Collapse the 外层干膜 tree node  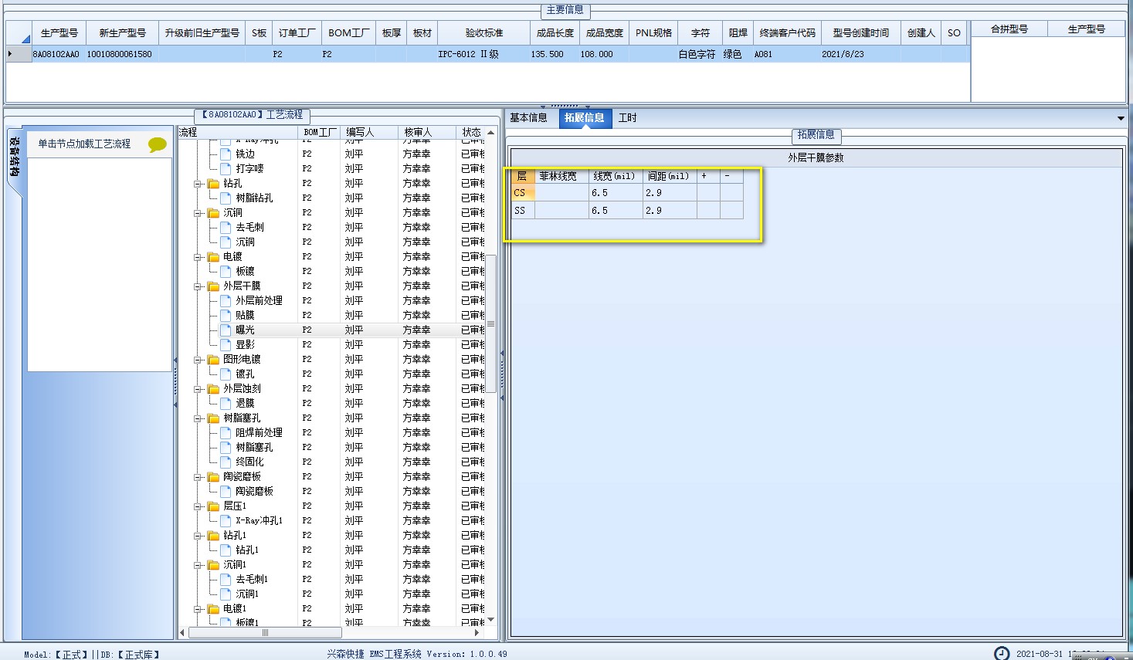(x=198, y=286)
